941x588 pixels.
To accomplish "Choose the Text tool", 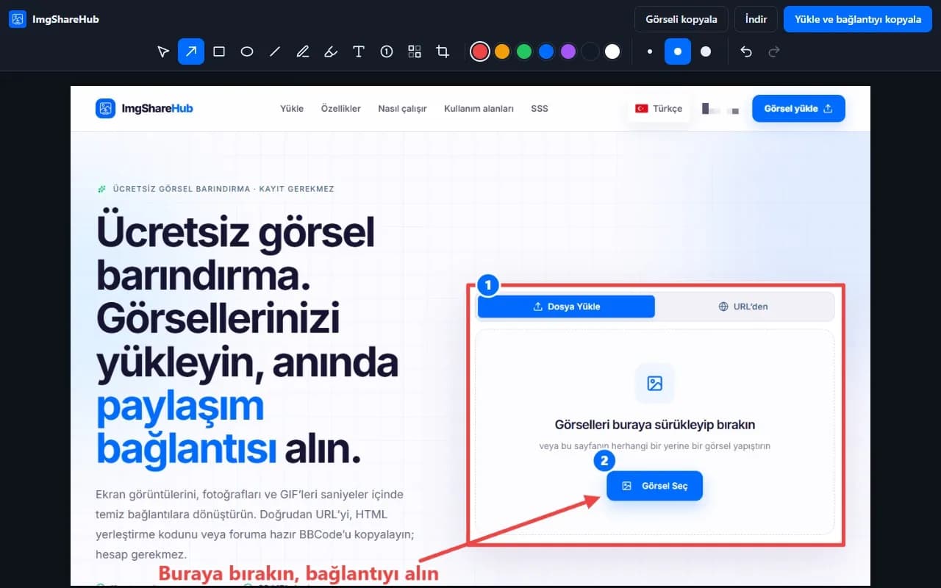I will [x=359, y=51].
